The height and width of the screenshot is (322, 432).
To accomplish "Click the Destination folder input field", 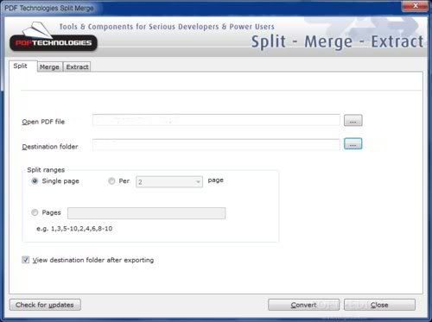I will [216, 145].
